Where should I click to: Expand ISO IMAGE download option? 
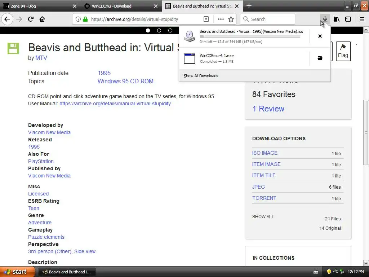point(265,153)
